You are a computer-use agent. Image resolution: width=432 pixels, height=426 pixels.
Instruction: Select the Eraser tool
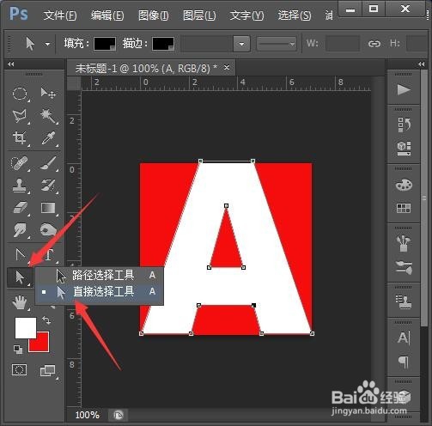(x=20, y=208)
